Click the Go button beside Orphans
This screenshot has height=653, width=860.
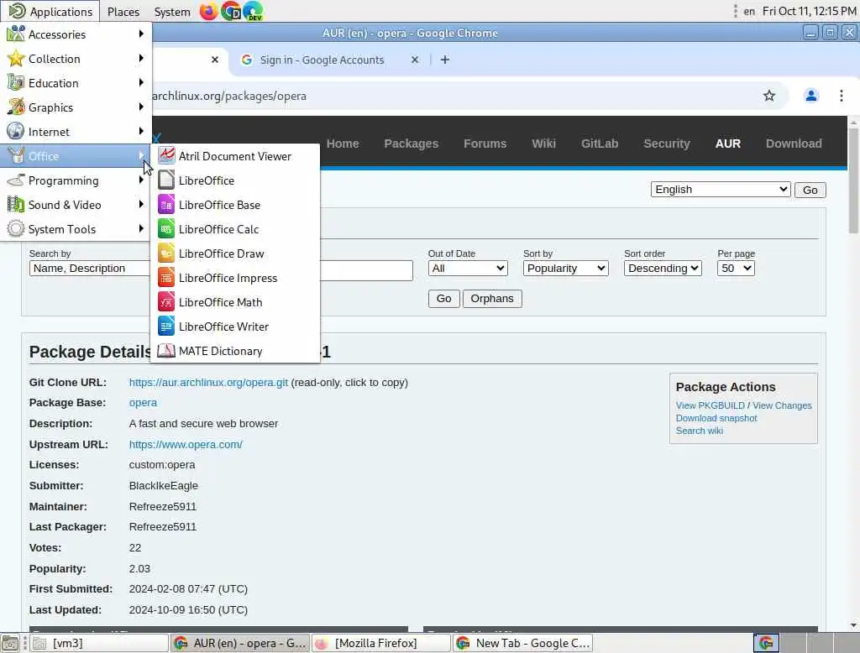[443, 298]
